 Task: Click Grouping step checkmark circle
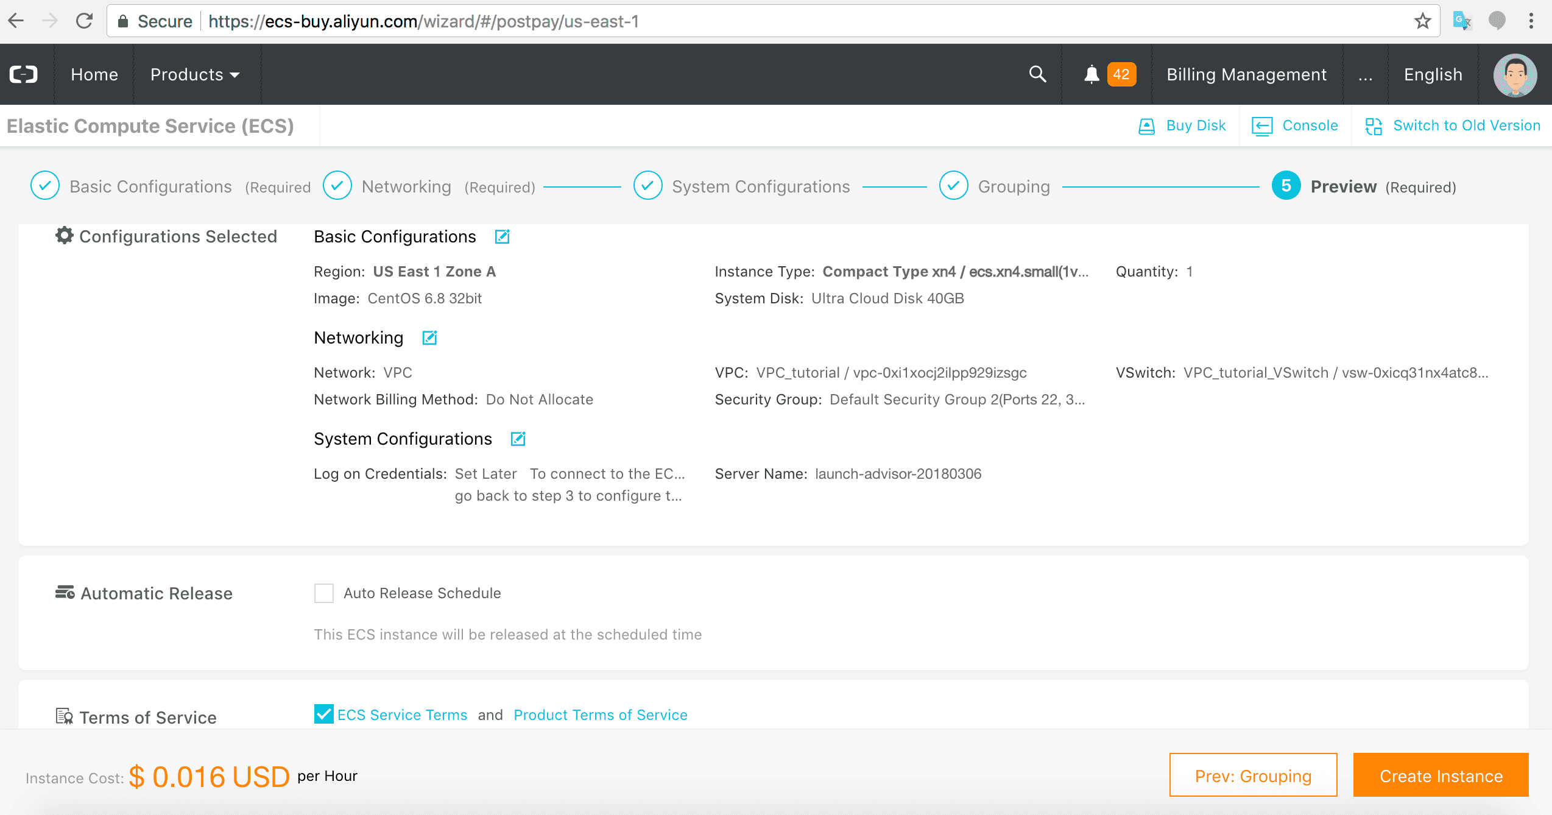coord(954,186)
